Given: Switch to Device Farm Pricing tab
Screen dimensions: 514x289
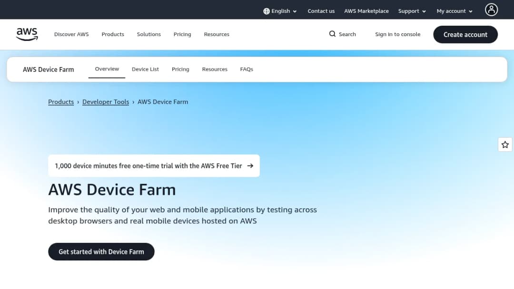Looking at the screenshot, I should click(x=180, y=69).
